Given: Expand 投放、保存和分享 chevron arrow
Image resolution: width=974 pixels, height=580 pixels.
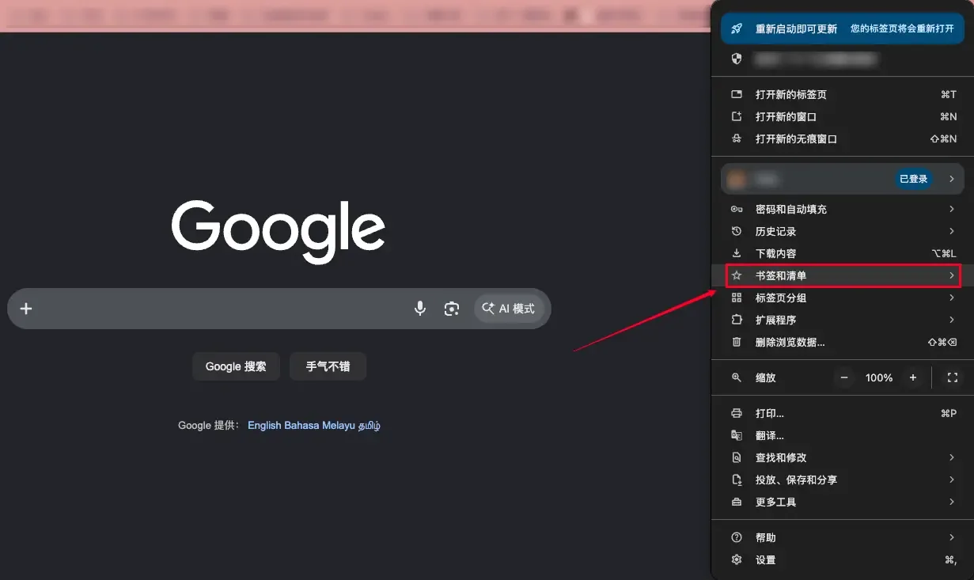Looking at the screenshot, I should pyautogui.click(x=952, y=480).
